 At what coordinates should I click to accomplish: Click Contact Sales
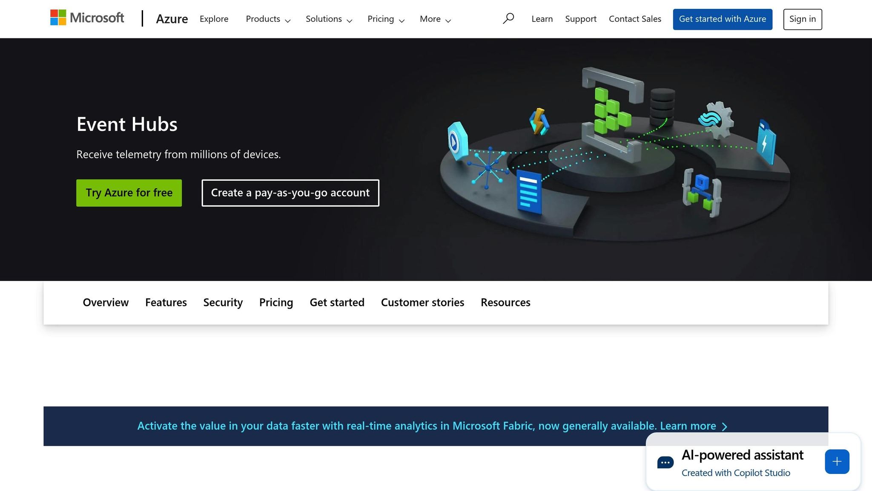click(635, 19)
